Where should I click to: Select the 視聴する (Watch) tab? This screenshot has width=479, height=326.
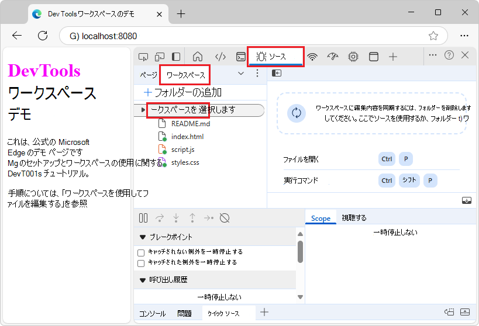354,218
